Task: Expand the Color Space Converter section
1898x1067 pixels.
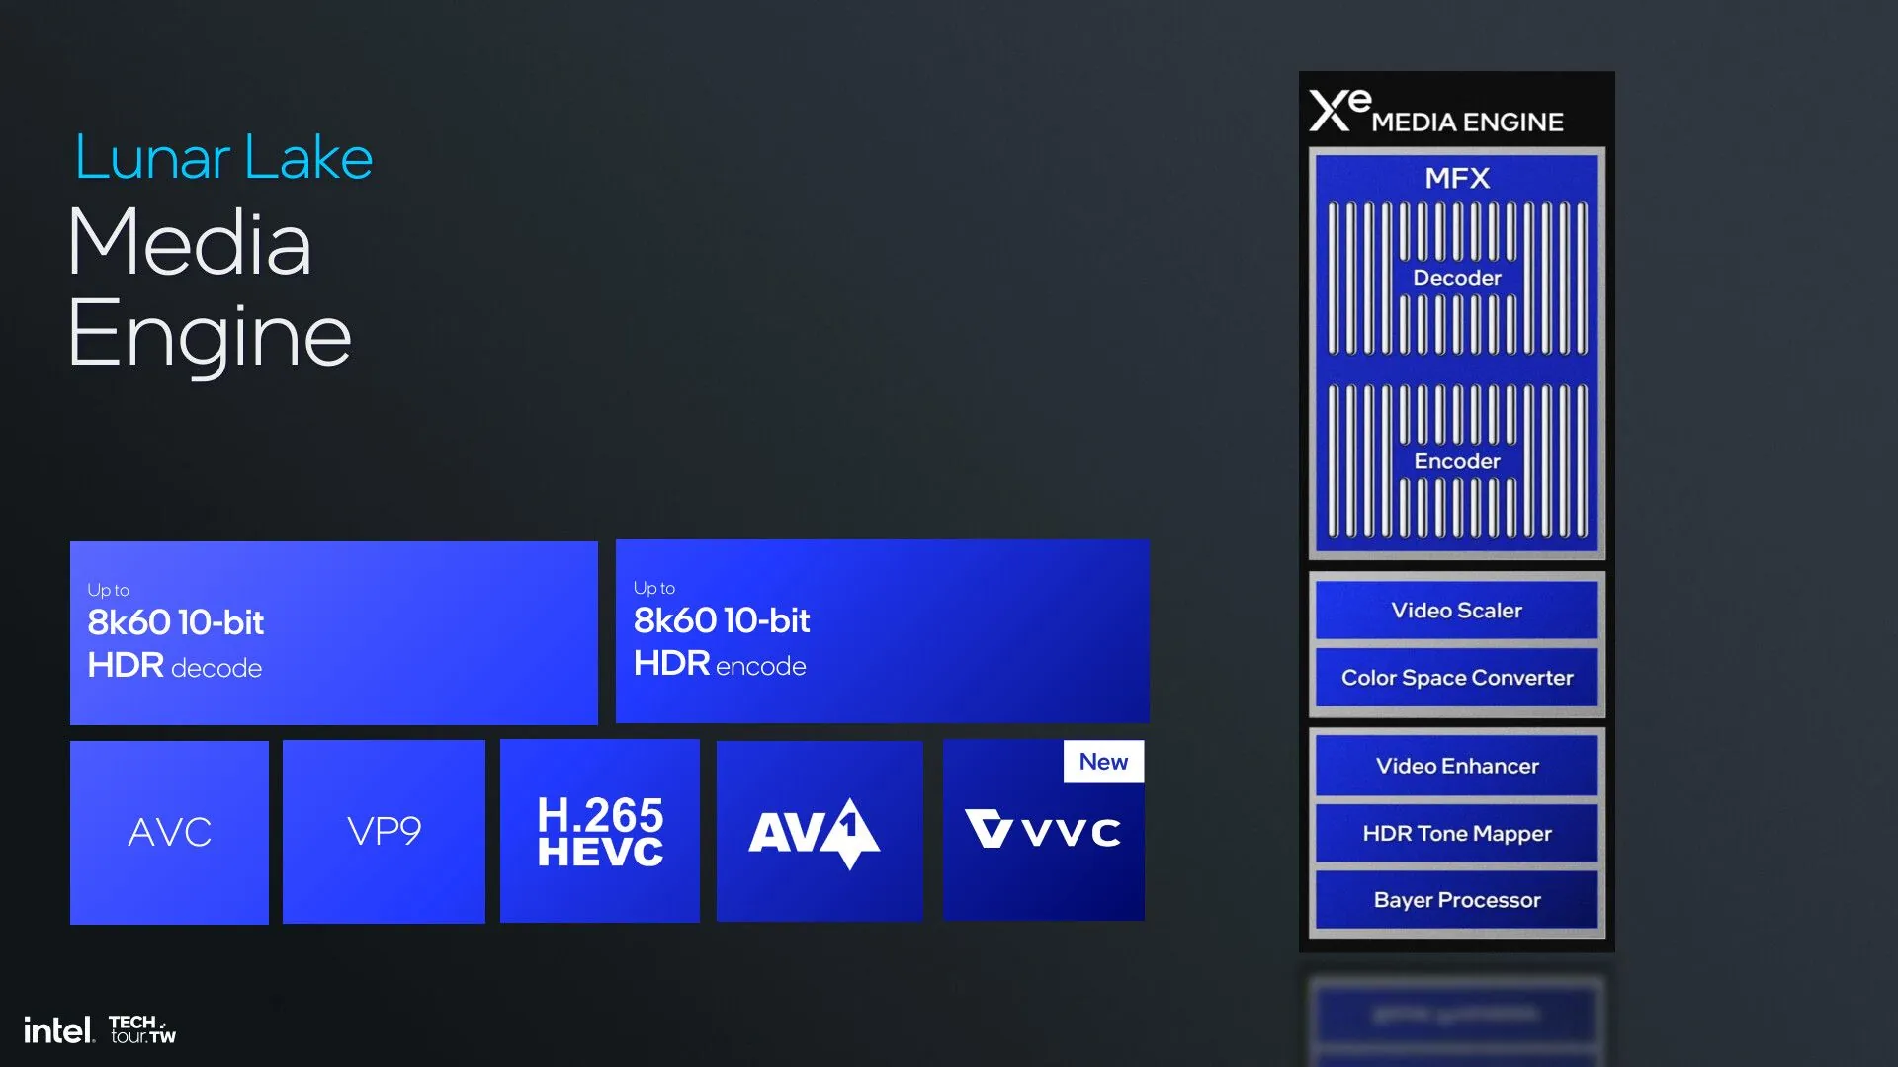Action: (1457, 678)
